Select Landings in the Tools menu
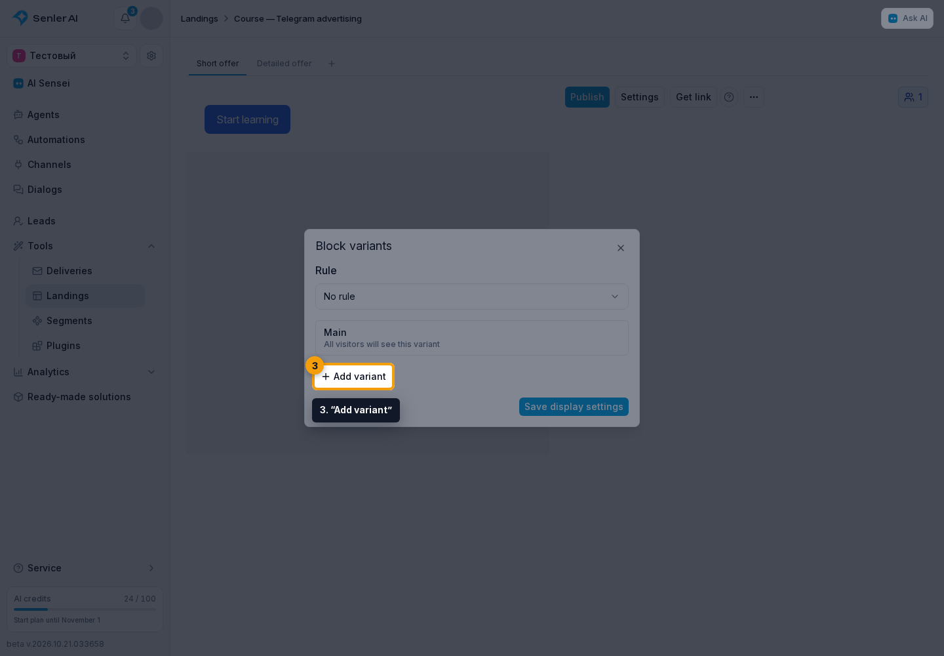The image size is (944, 656). [x=85, y=296]
